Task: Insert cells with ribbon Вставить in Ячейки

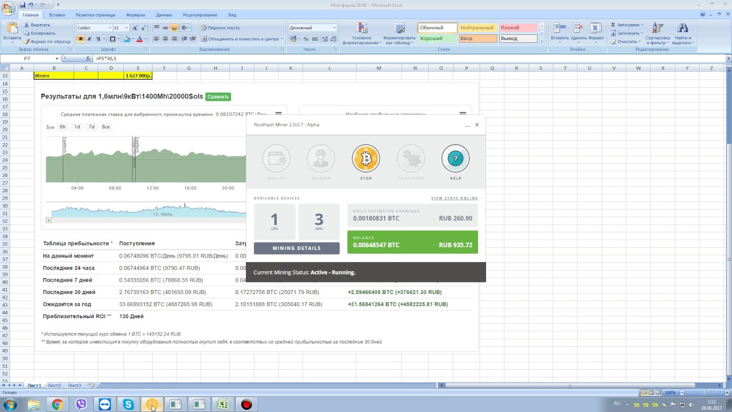Action: [560, 32]
